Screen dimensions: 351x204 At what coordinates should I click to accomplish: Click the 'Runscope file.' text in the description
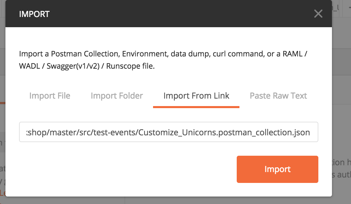pyautogui.click(x=130, y=66)
